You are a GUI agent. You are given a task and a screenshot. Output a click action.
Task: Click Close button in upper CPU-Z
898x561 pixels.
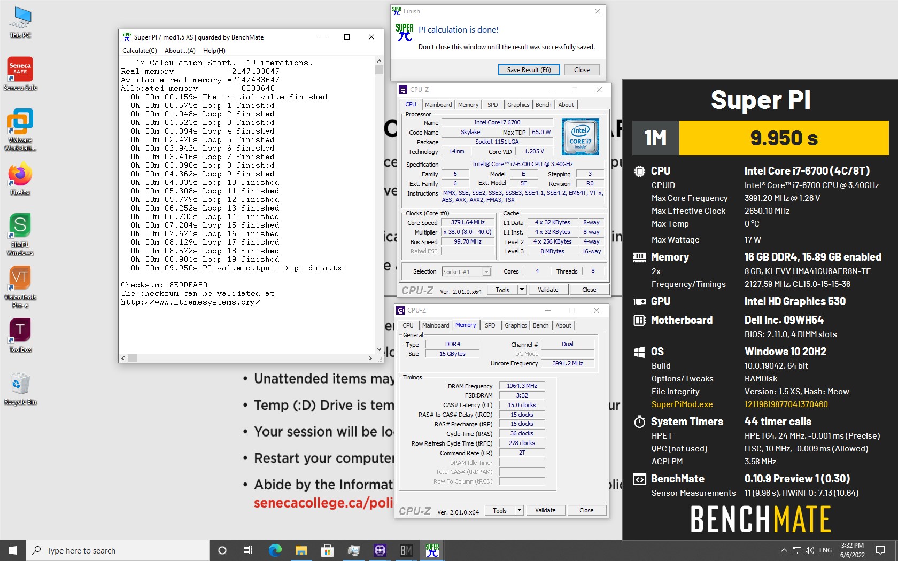(589, 290)
